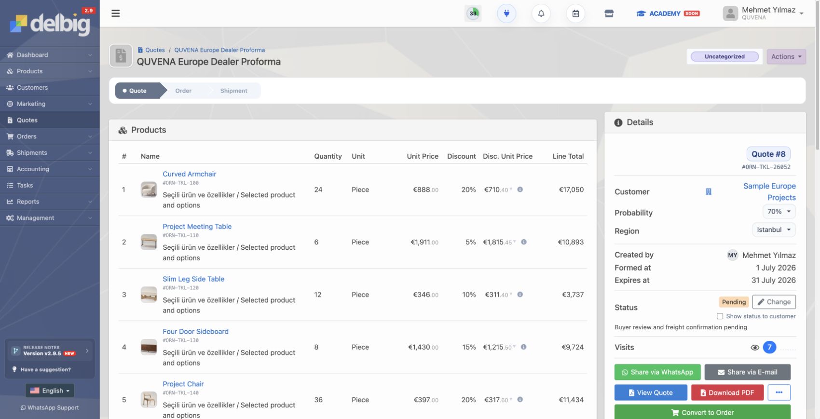The image size is (820, 419).
Task: Click the customer company building icon
Action: 709,192
